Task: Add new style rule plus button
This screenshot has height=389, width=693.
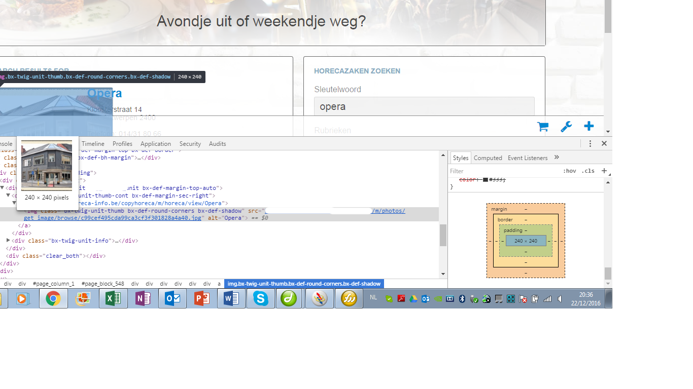Action: pos(604,171)
